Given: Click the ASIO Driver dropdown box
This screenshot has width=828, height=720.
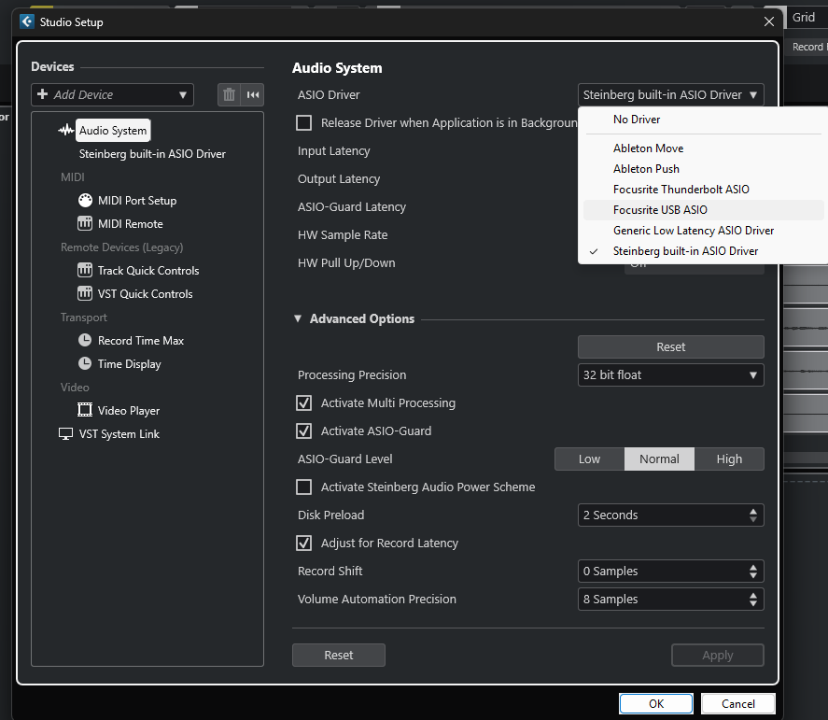Looking at the screenshot, I should (670, 95).
